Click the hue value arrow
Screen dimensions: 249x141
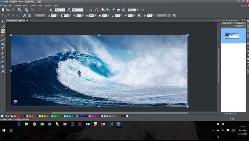click(121, 16)
